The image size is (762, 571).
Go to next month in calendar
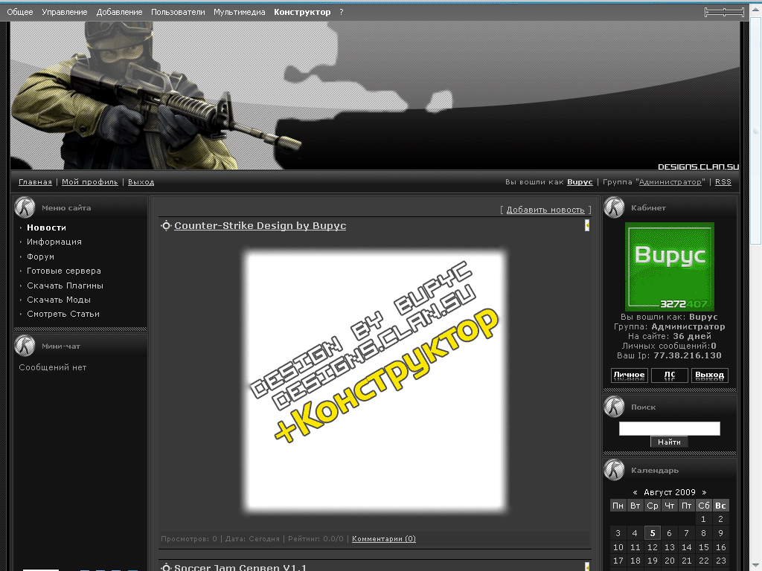coord(704,492)
